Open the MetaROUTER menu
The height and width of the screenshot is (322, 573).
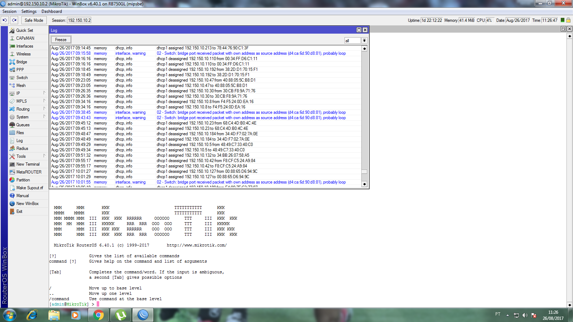(29, 172)
